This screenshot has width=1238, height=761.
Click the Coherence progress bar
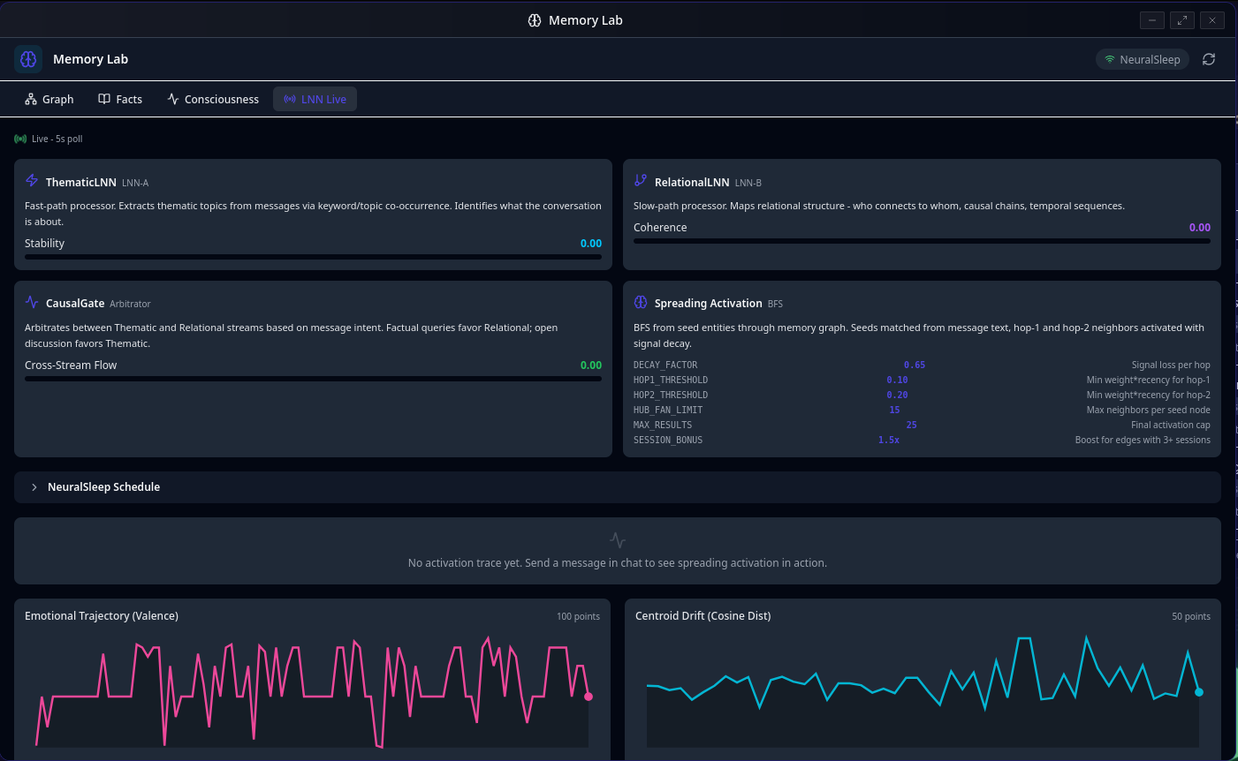[922, 240]
